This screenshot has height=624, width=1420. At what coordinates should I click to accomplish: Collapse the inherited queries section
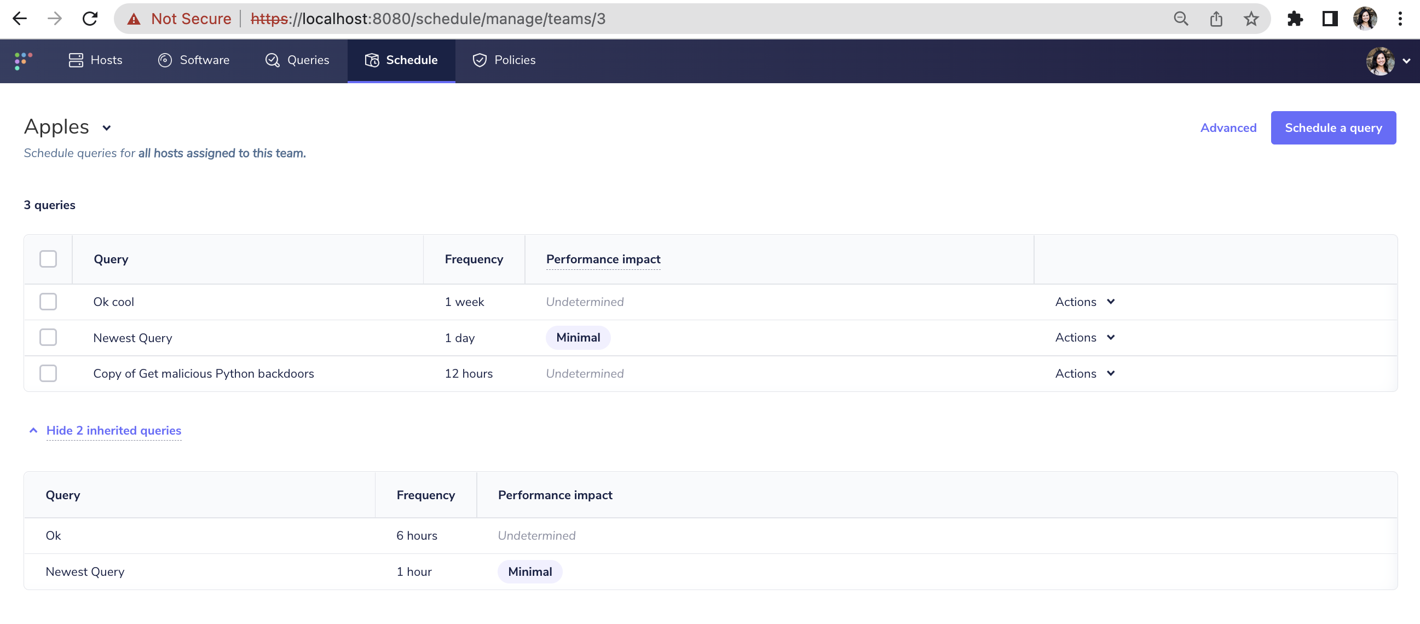coord(113,431)
